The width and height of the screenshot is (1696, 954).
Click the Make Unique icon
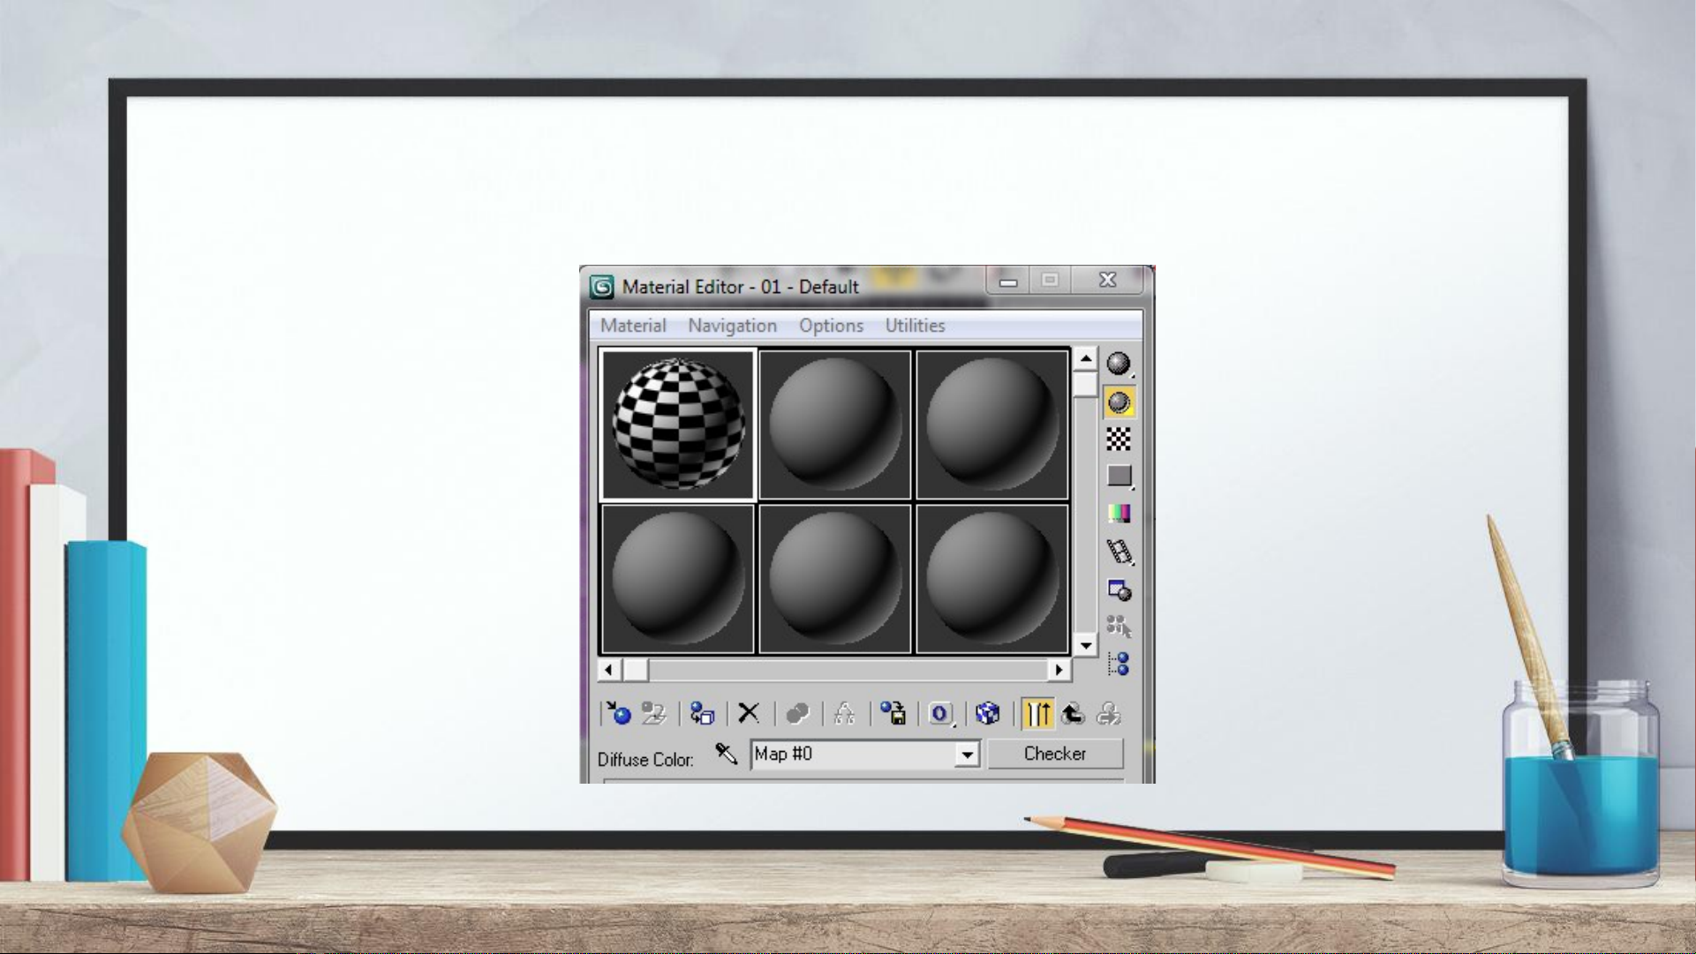(x=845, y=713)
